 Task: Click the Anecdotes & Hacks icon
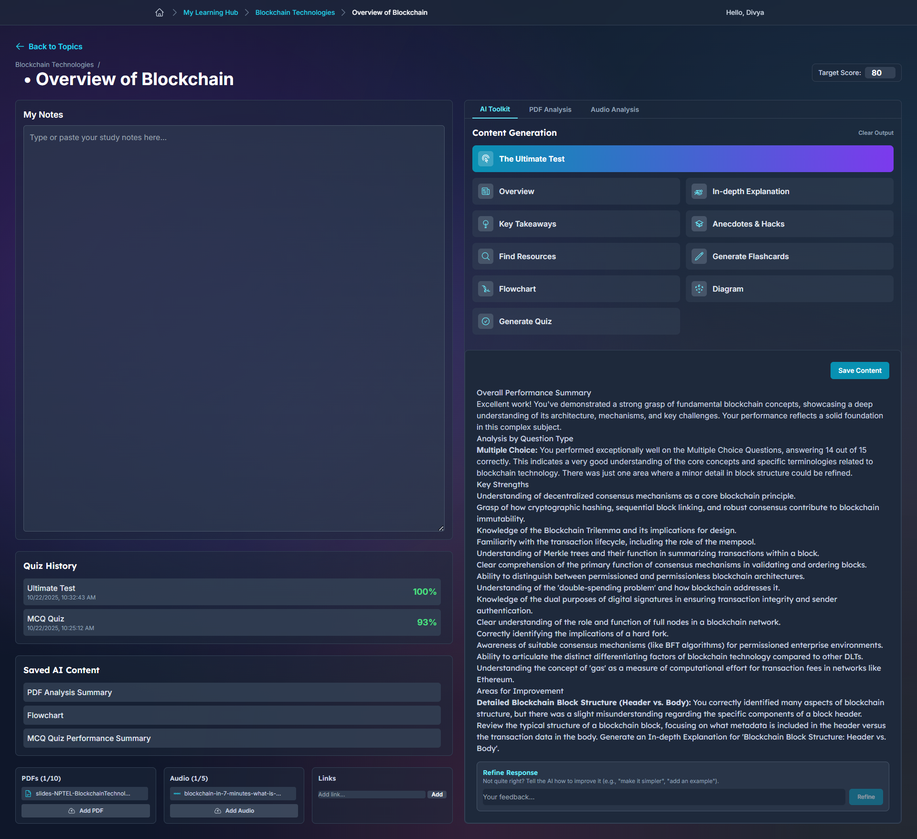[x=699, y=224]
